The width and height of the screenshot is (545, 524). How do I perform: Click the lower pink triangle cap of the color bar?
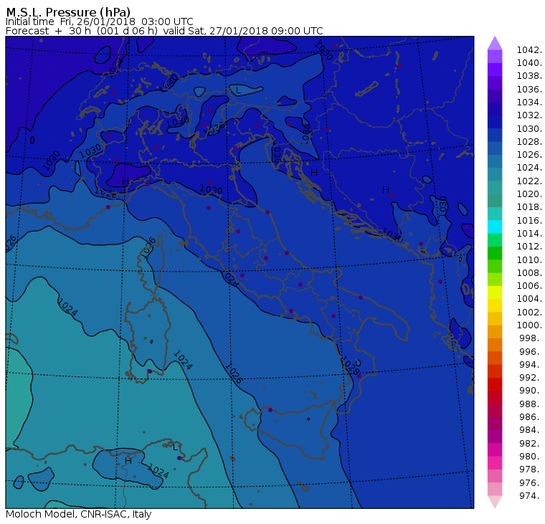(x=495, y=502)
